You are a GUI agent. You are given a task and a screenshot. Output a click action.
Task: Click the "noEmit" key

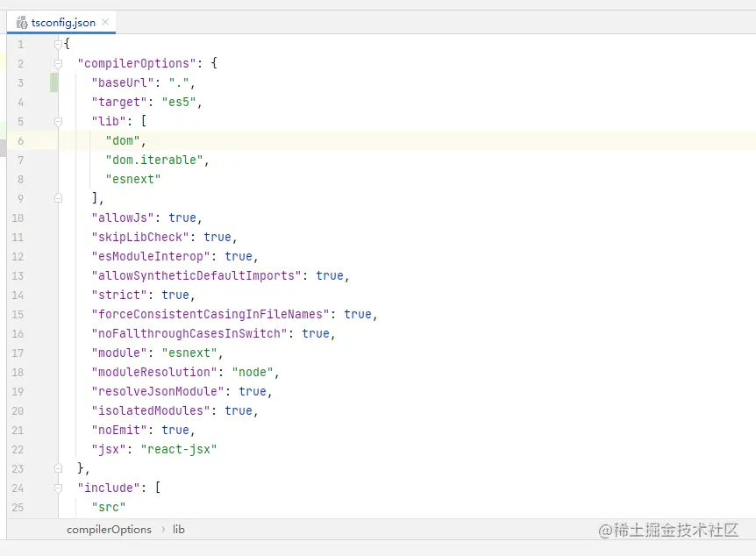(119, 430)
